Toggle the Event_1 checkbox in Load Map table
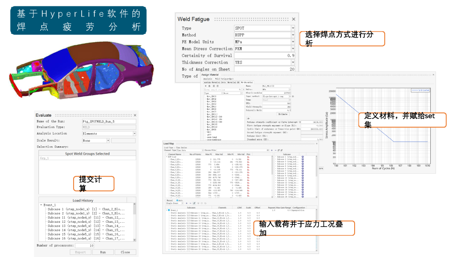Screen dimensions: 457x257 [169, 210]
